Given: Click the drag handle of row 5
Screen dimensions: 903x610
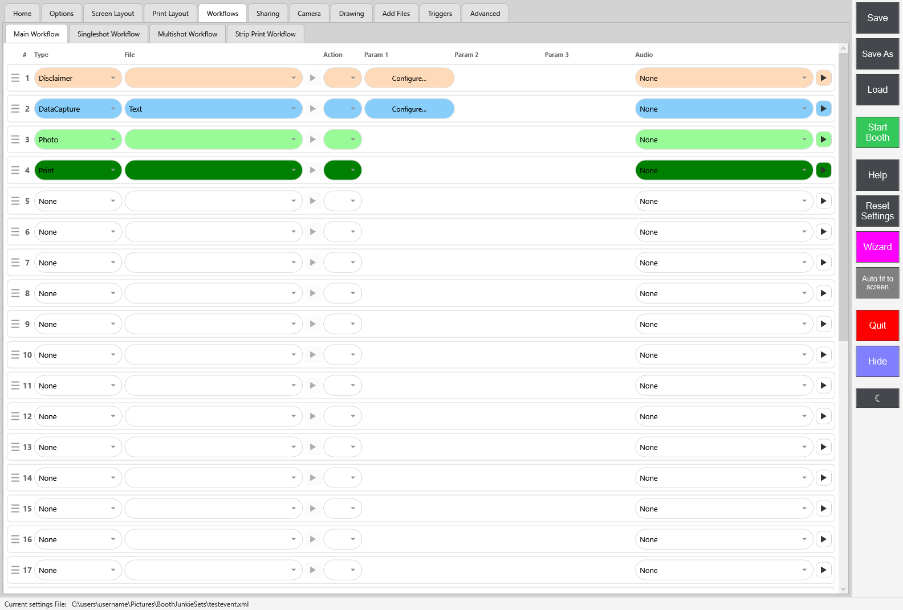Looking at the screenshot, I should tap(15, 201).
